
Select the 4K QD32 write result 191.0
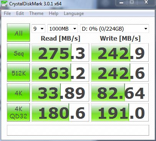coord(120,112)
